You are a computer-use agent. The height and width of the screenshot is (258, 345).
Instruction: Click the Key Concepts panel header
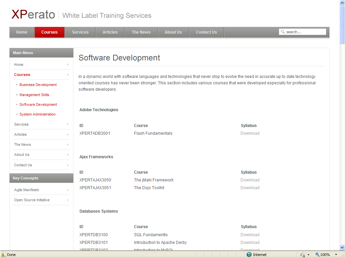(x=41, y=178)
